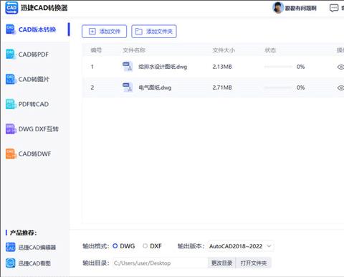
Task: Select file name 给排水设计图纸.dwg
Action: [163, 67]
